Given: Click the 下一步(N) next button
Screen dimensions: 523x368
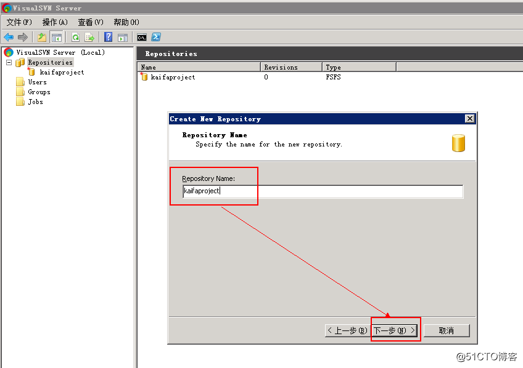Looking at the screenshot, I should (x=395, y=330).
